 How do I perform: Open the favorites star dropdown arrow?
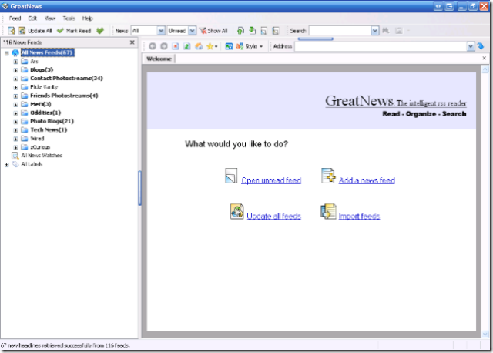coord(216,46)
